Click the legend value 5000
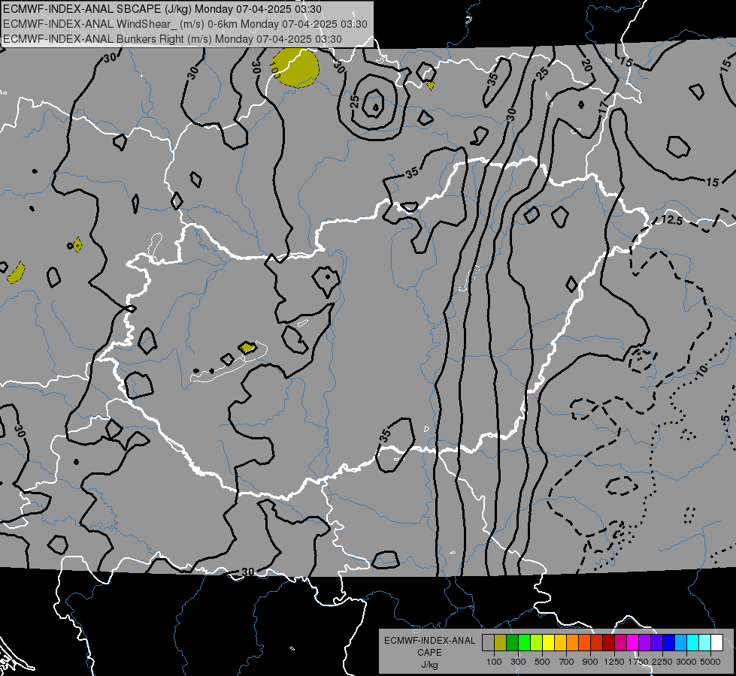This screenshot has width=736, height=676. point(710,662)
